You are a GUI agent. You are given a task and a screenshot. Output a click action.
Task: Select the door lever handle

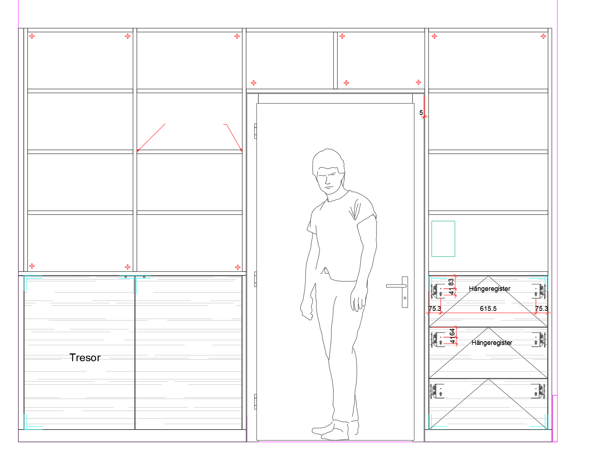(396, 286)
